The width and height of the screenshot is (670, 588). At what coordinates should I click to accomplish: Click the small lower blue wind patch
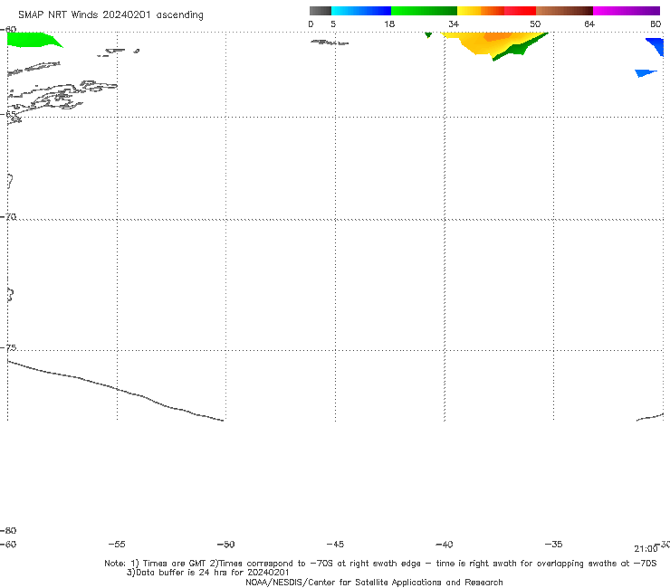(643, 73)
